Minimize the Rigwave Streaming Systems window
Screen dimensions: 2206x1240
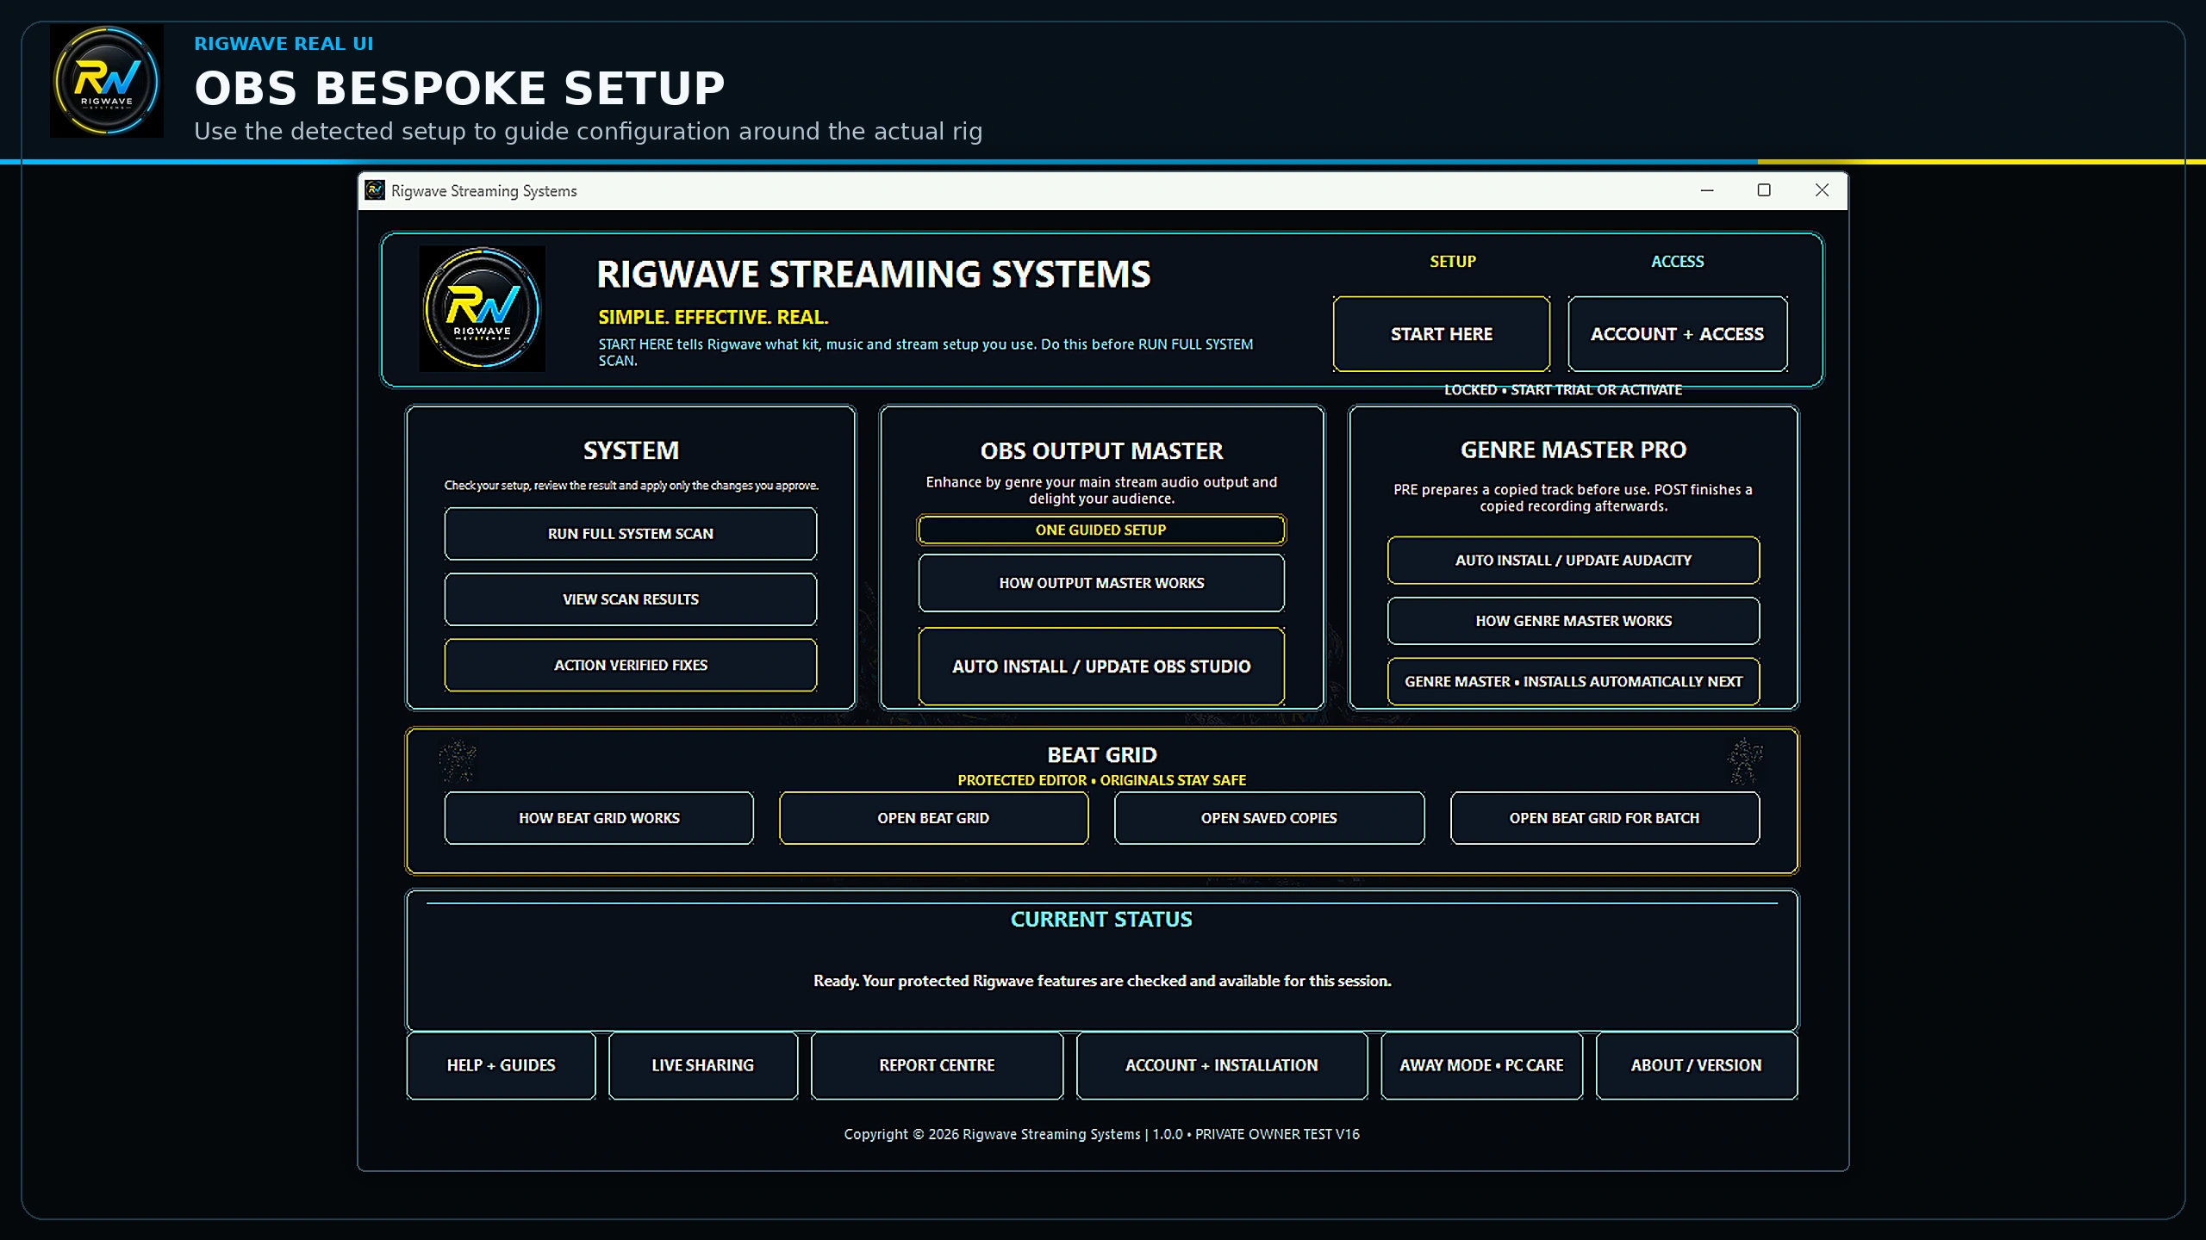point(1706,190)
